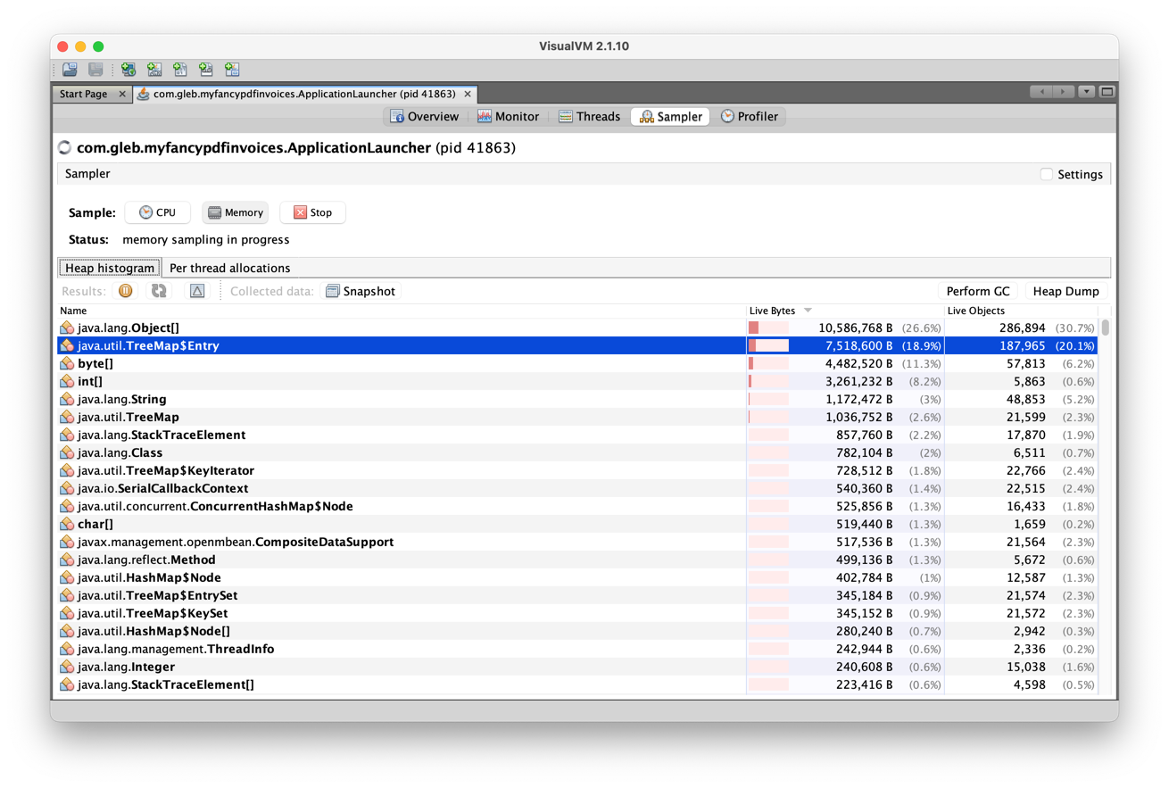Image resolution: width=1169 pixels, height=788 pixels.
Task: Open the Per thread allocations tab
Action: click(x=229, y=268)
